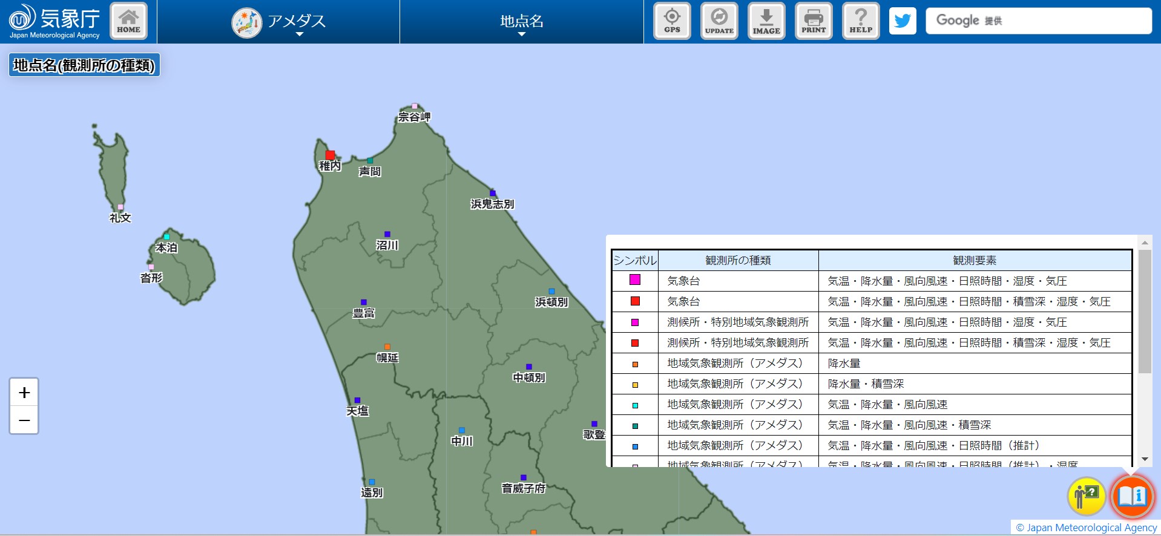Click the 歌登 station marker
The image size is (1161, 536).
[594, 423]
